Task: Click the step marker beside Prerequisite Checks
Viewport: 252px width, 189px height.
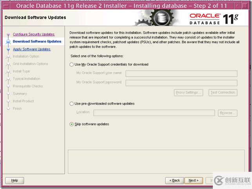Action: tap(8, 86)
